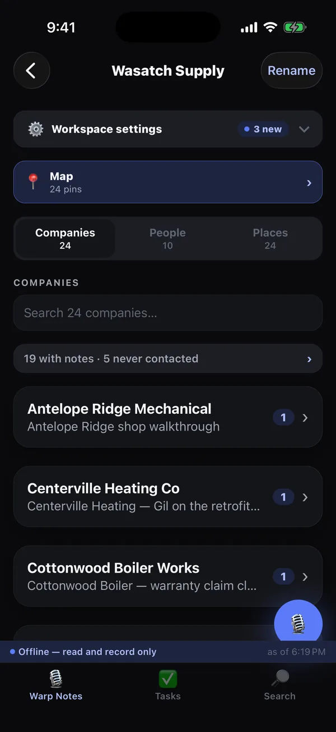Start recording with the floating microphone button

click(x=298, y=624)
